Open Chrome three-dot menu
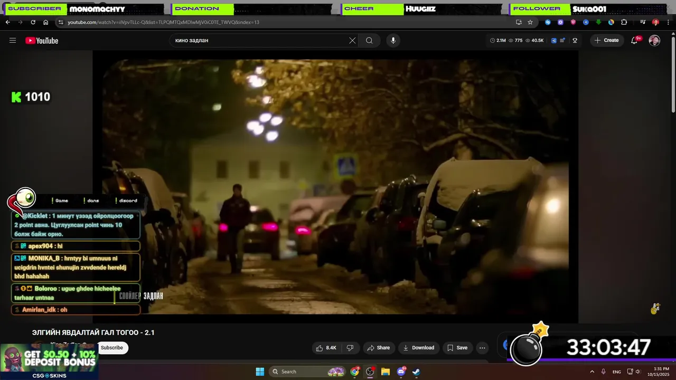 [668, 22]
